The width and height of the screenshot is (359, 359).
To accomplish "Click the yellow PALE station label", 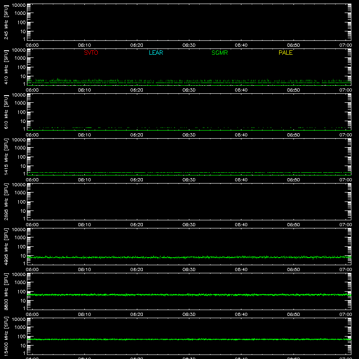I will (285, 53).
